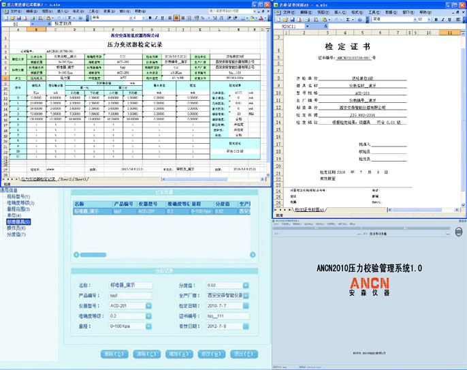Select 操作员(6) tree item

16,228
